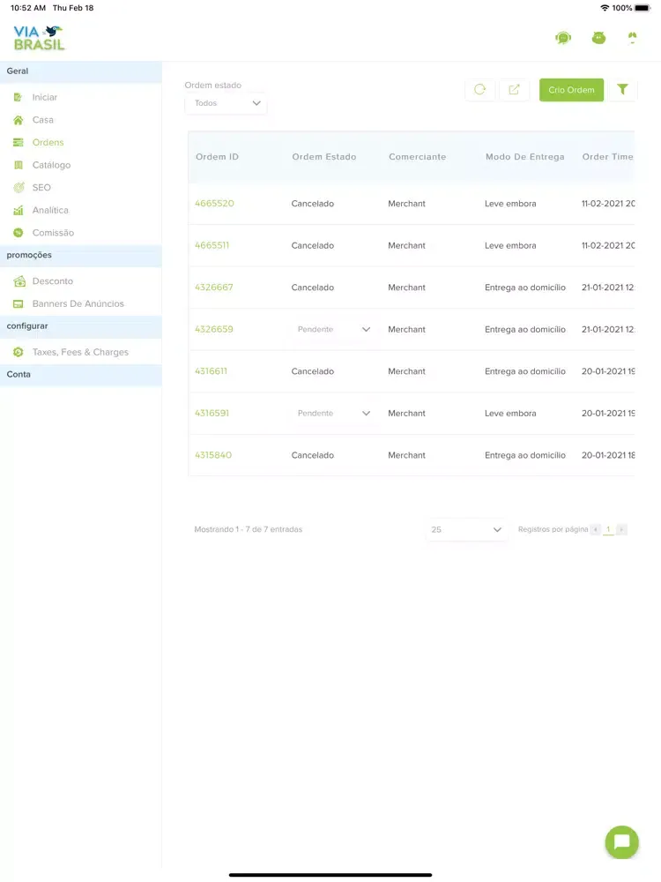Viewport: 661px width, 882px height.
Task: Click Cancelado status of order 4665520
Action: point(313,204)
